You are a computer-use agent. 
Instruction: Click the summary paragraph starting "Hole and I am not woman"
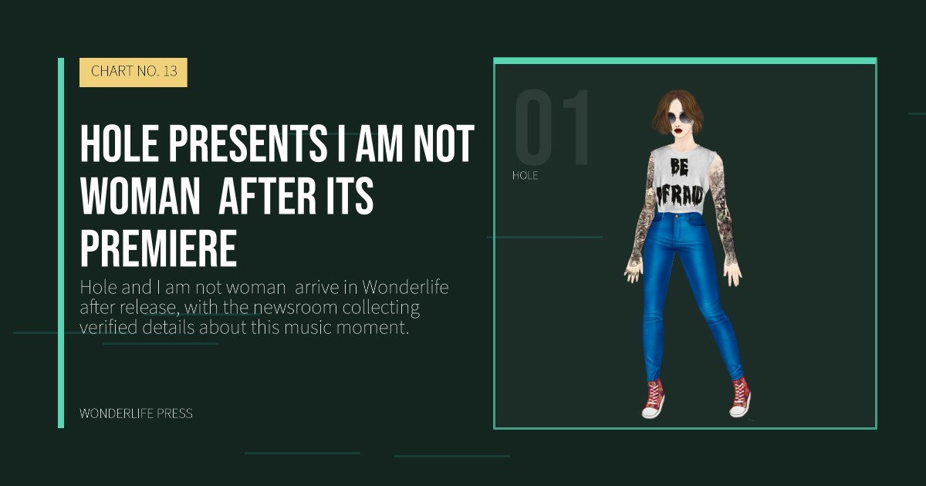click(x=265, y=308)
